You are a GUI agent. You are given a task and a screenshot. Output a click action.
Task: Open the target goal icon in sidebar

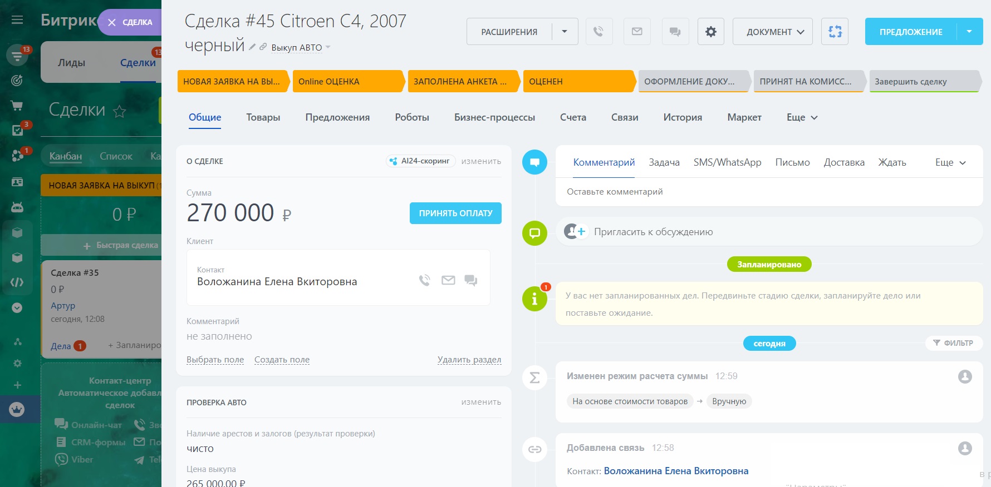17,81
